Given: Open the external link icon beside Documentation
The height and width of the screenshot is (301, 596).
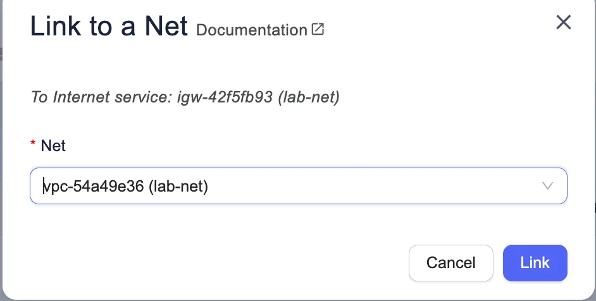Looking at the screenshot, I should pyautogui.click(x=318, y=29).
